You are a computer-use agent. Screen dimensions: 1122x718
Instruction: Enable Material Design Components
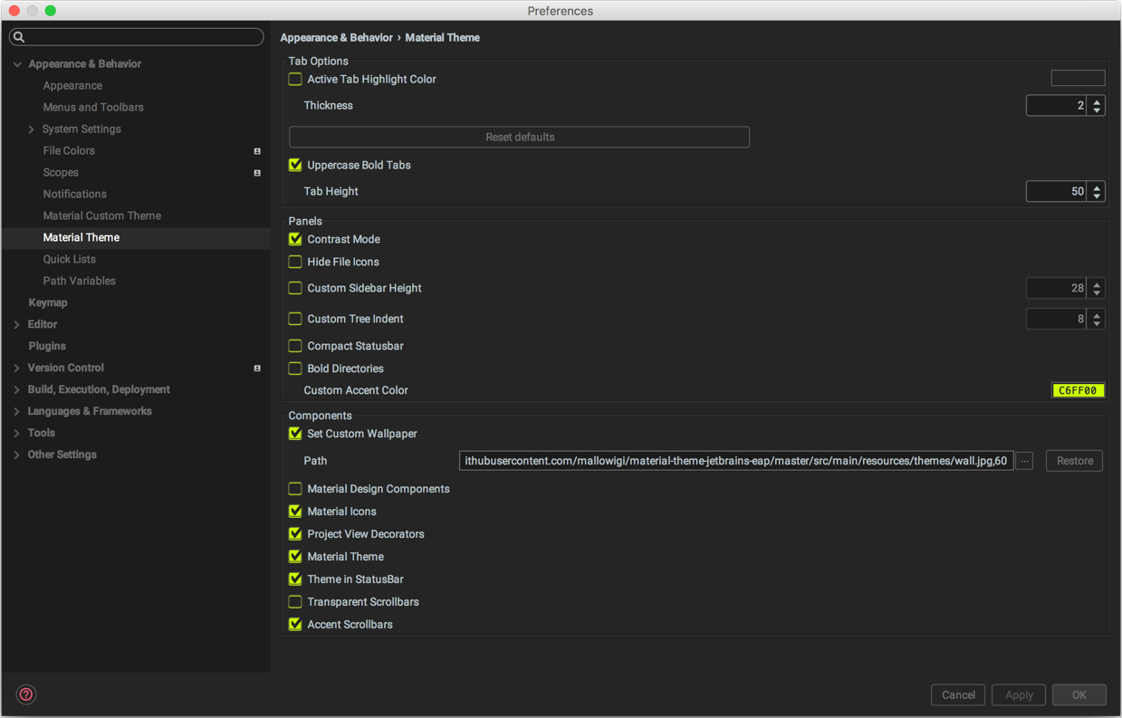pyautogui.click(x=294, y=488)
